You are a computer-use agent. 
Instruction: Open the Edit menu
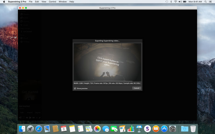coord(37,2)
